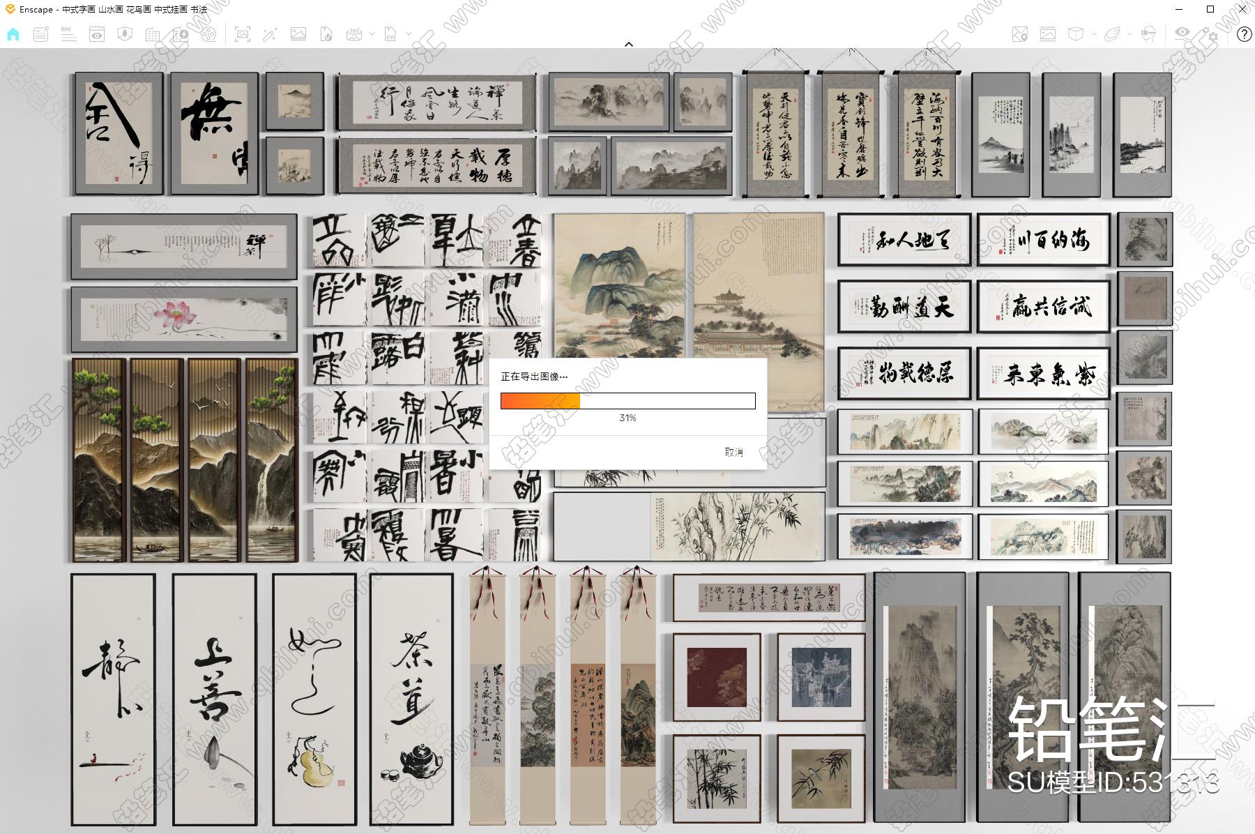Click the 31% progress label
The width and height of the screenshot is (1255, 834).
(627, 418)
